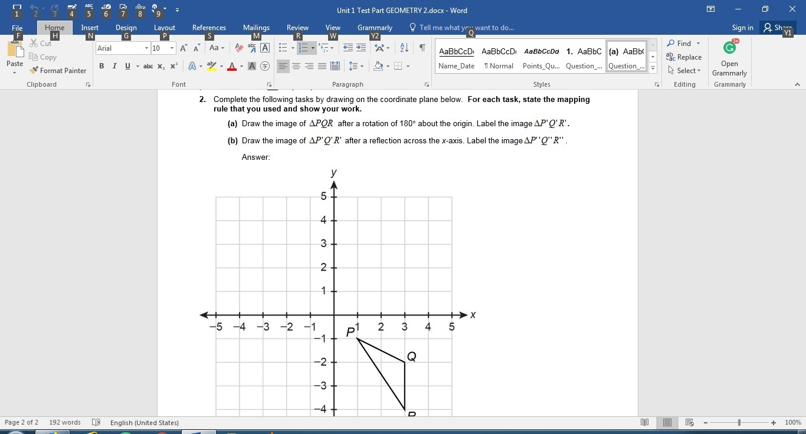
Task: Decrease the paragraph indent
Action: 348,48
